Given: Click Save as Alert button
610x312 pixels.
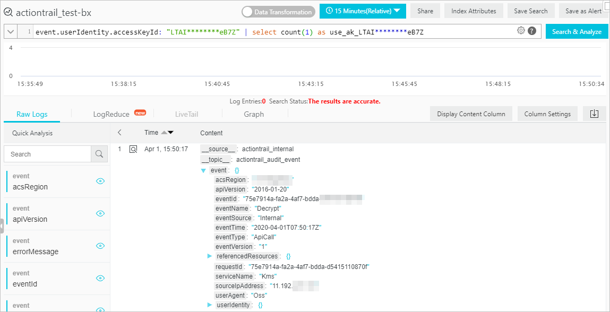Looking at the screenshot, I should [x=583, y=11].
